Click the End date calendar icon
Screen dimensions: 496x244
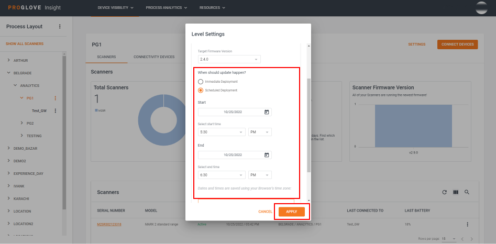coord(267,155)
